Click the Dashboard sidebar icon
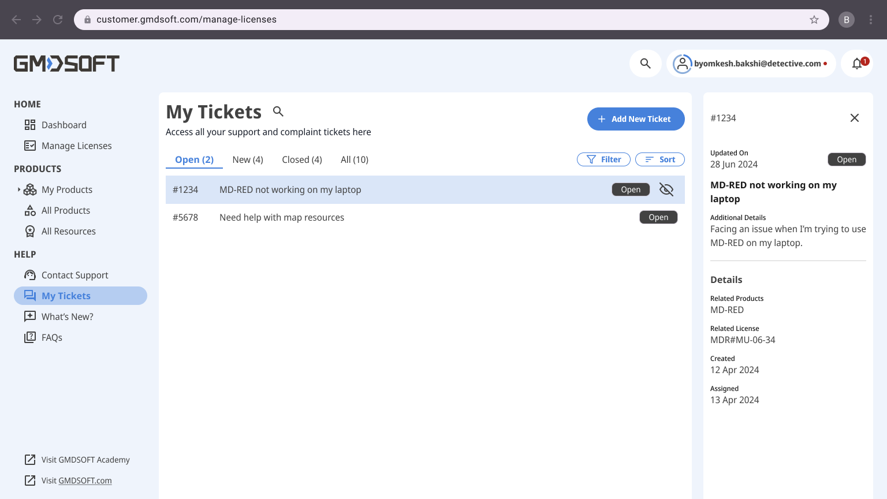The image size is (887, 499). click(x=30, y=125)
